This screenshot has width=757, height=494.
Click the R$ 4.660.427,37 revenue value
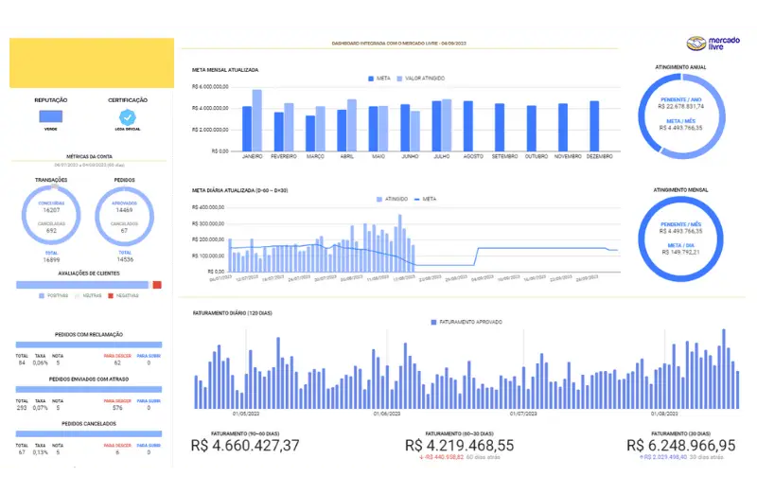pyautogui.click(x=245, y=445)
